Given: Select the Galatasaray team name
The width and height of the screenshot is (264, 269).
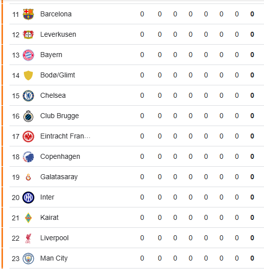Looking at the screenshot, I should [59, 177].
